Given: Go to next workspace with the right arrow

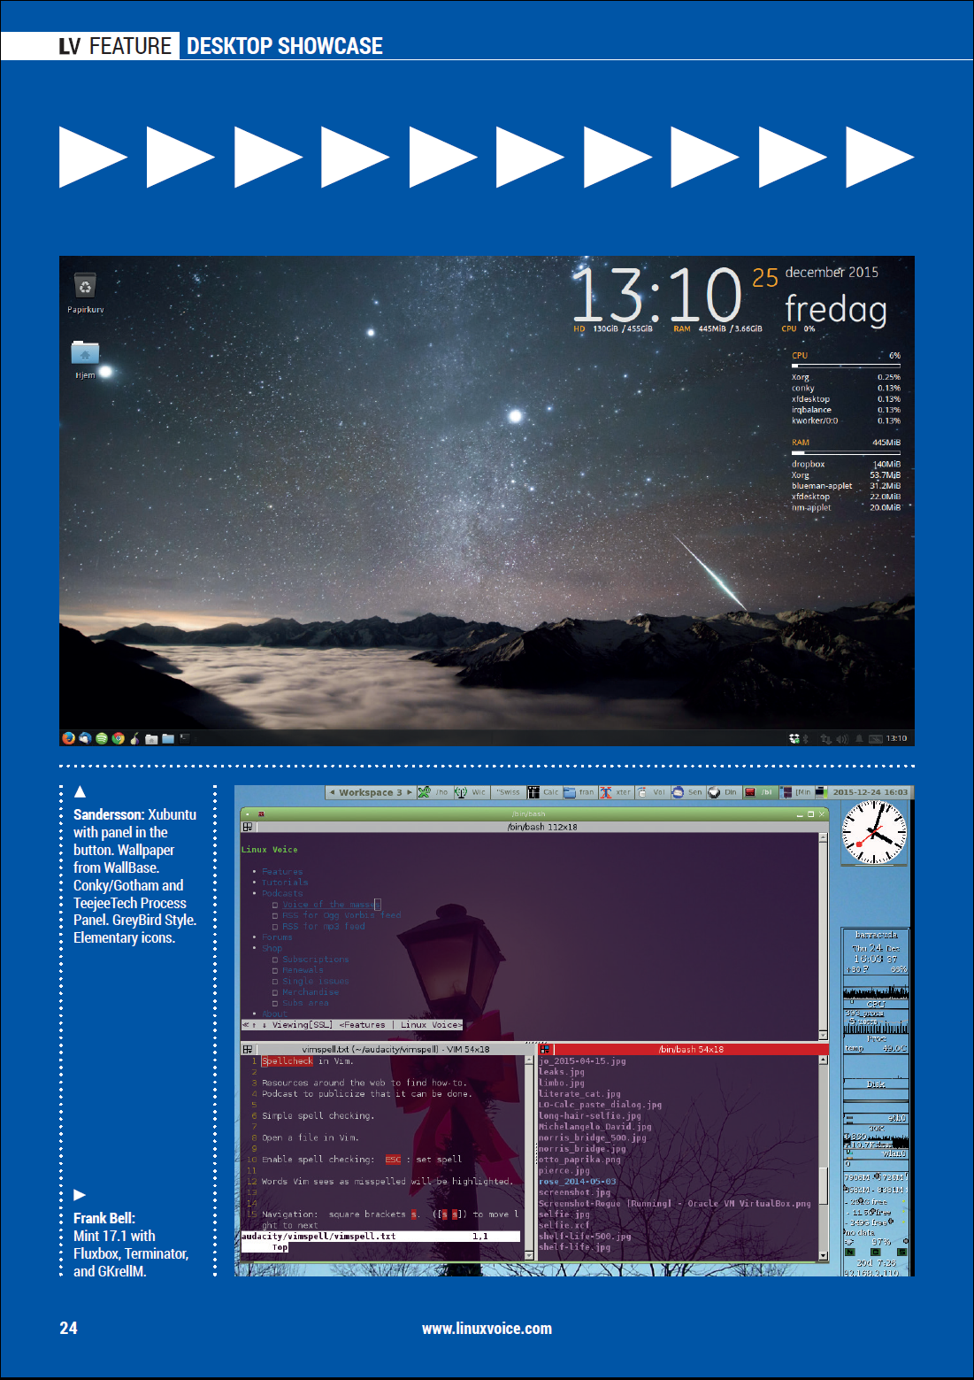Looking at the screenshot, I should tap(409, 792).
